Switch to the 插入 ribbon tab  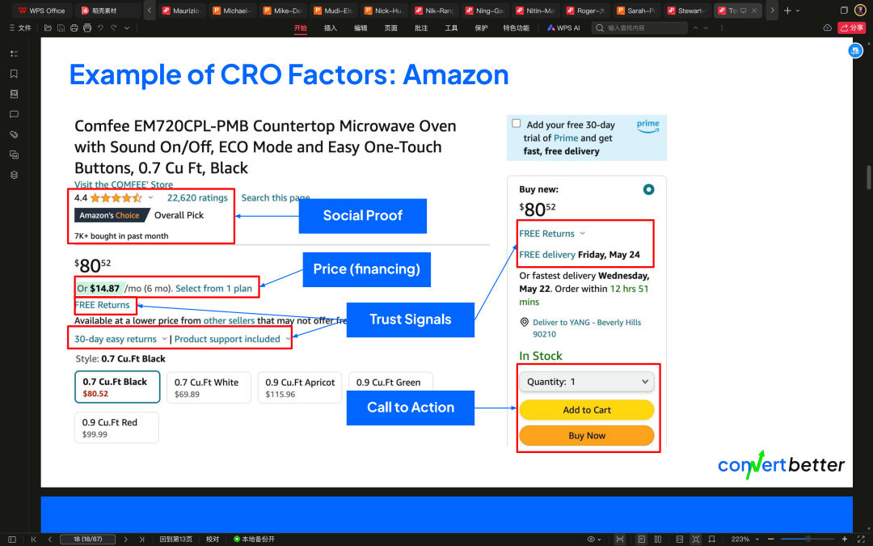tap(331, 28)
